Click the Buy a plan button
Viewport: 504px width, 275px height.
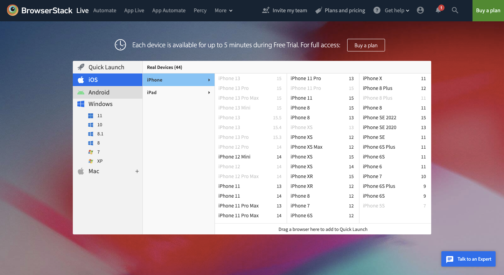coord(488,10)
